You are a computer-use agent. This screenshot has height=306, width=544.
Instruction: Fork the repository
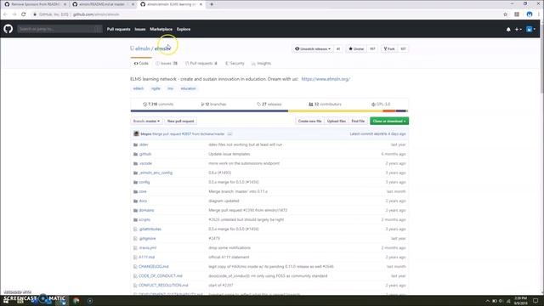coord(389,49)
